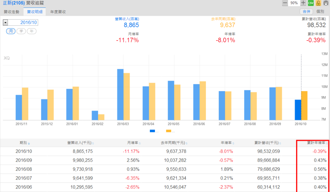
Task: Click the summary 營業收入 value 8,865
Action: click(x=131, y=25)
